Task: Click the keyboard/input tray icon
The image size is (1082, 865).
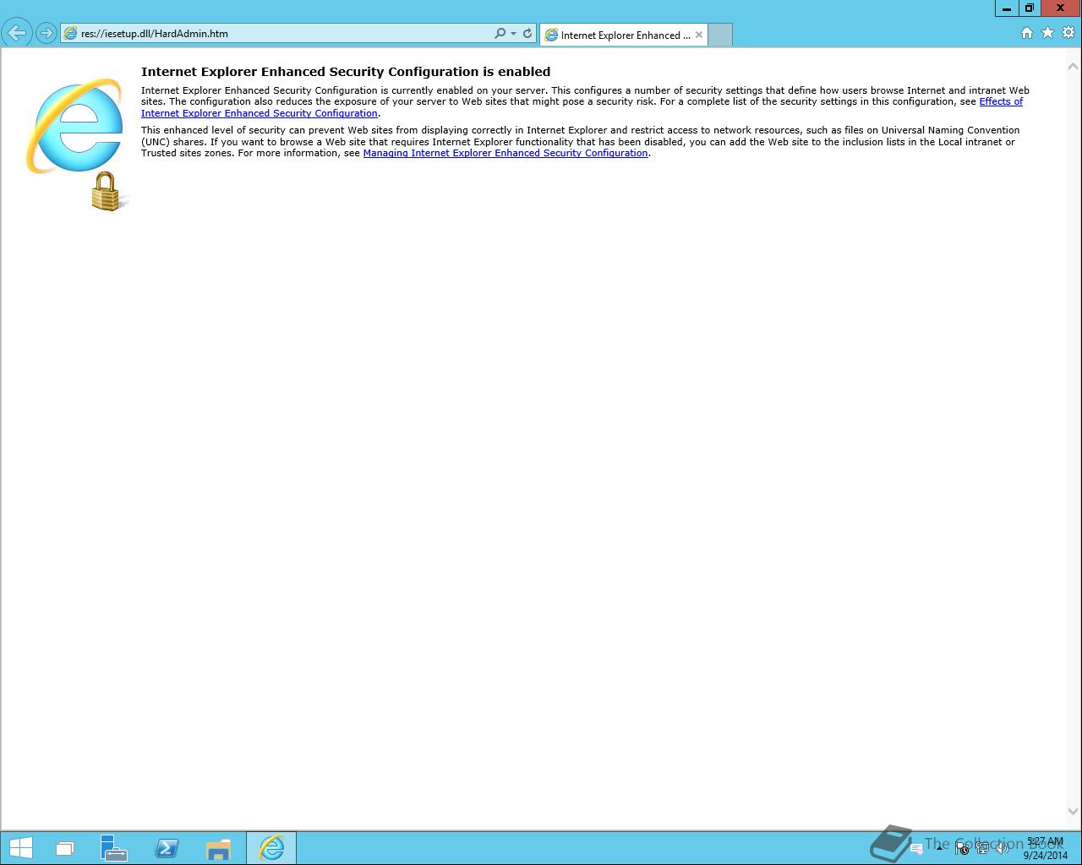Action: pos(916,849)
